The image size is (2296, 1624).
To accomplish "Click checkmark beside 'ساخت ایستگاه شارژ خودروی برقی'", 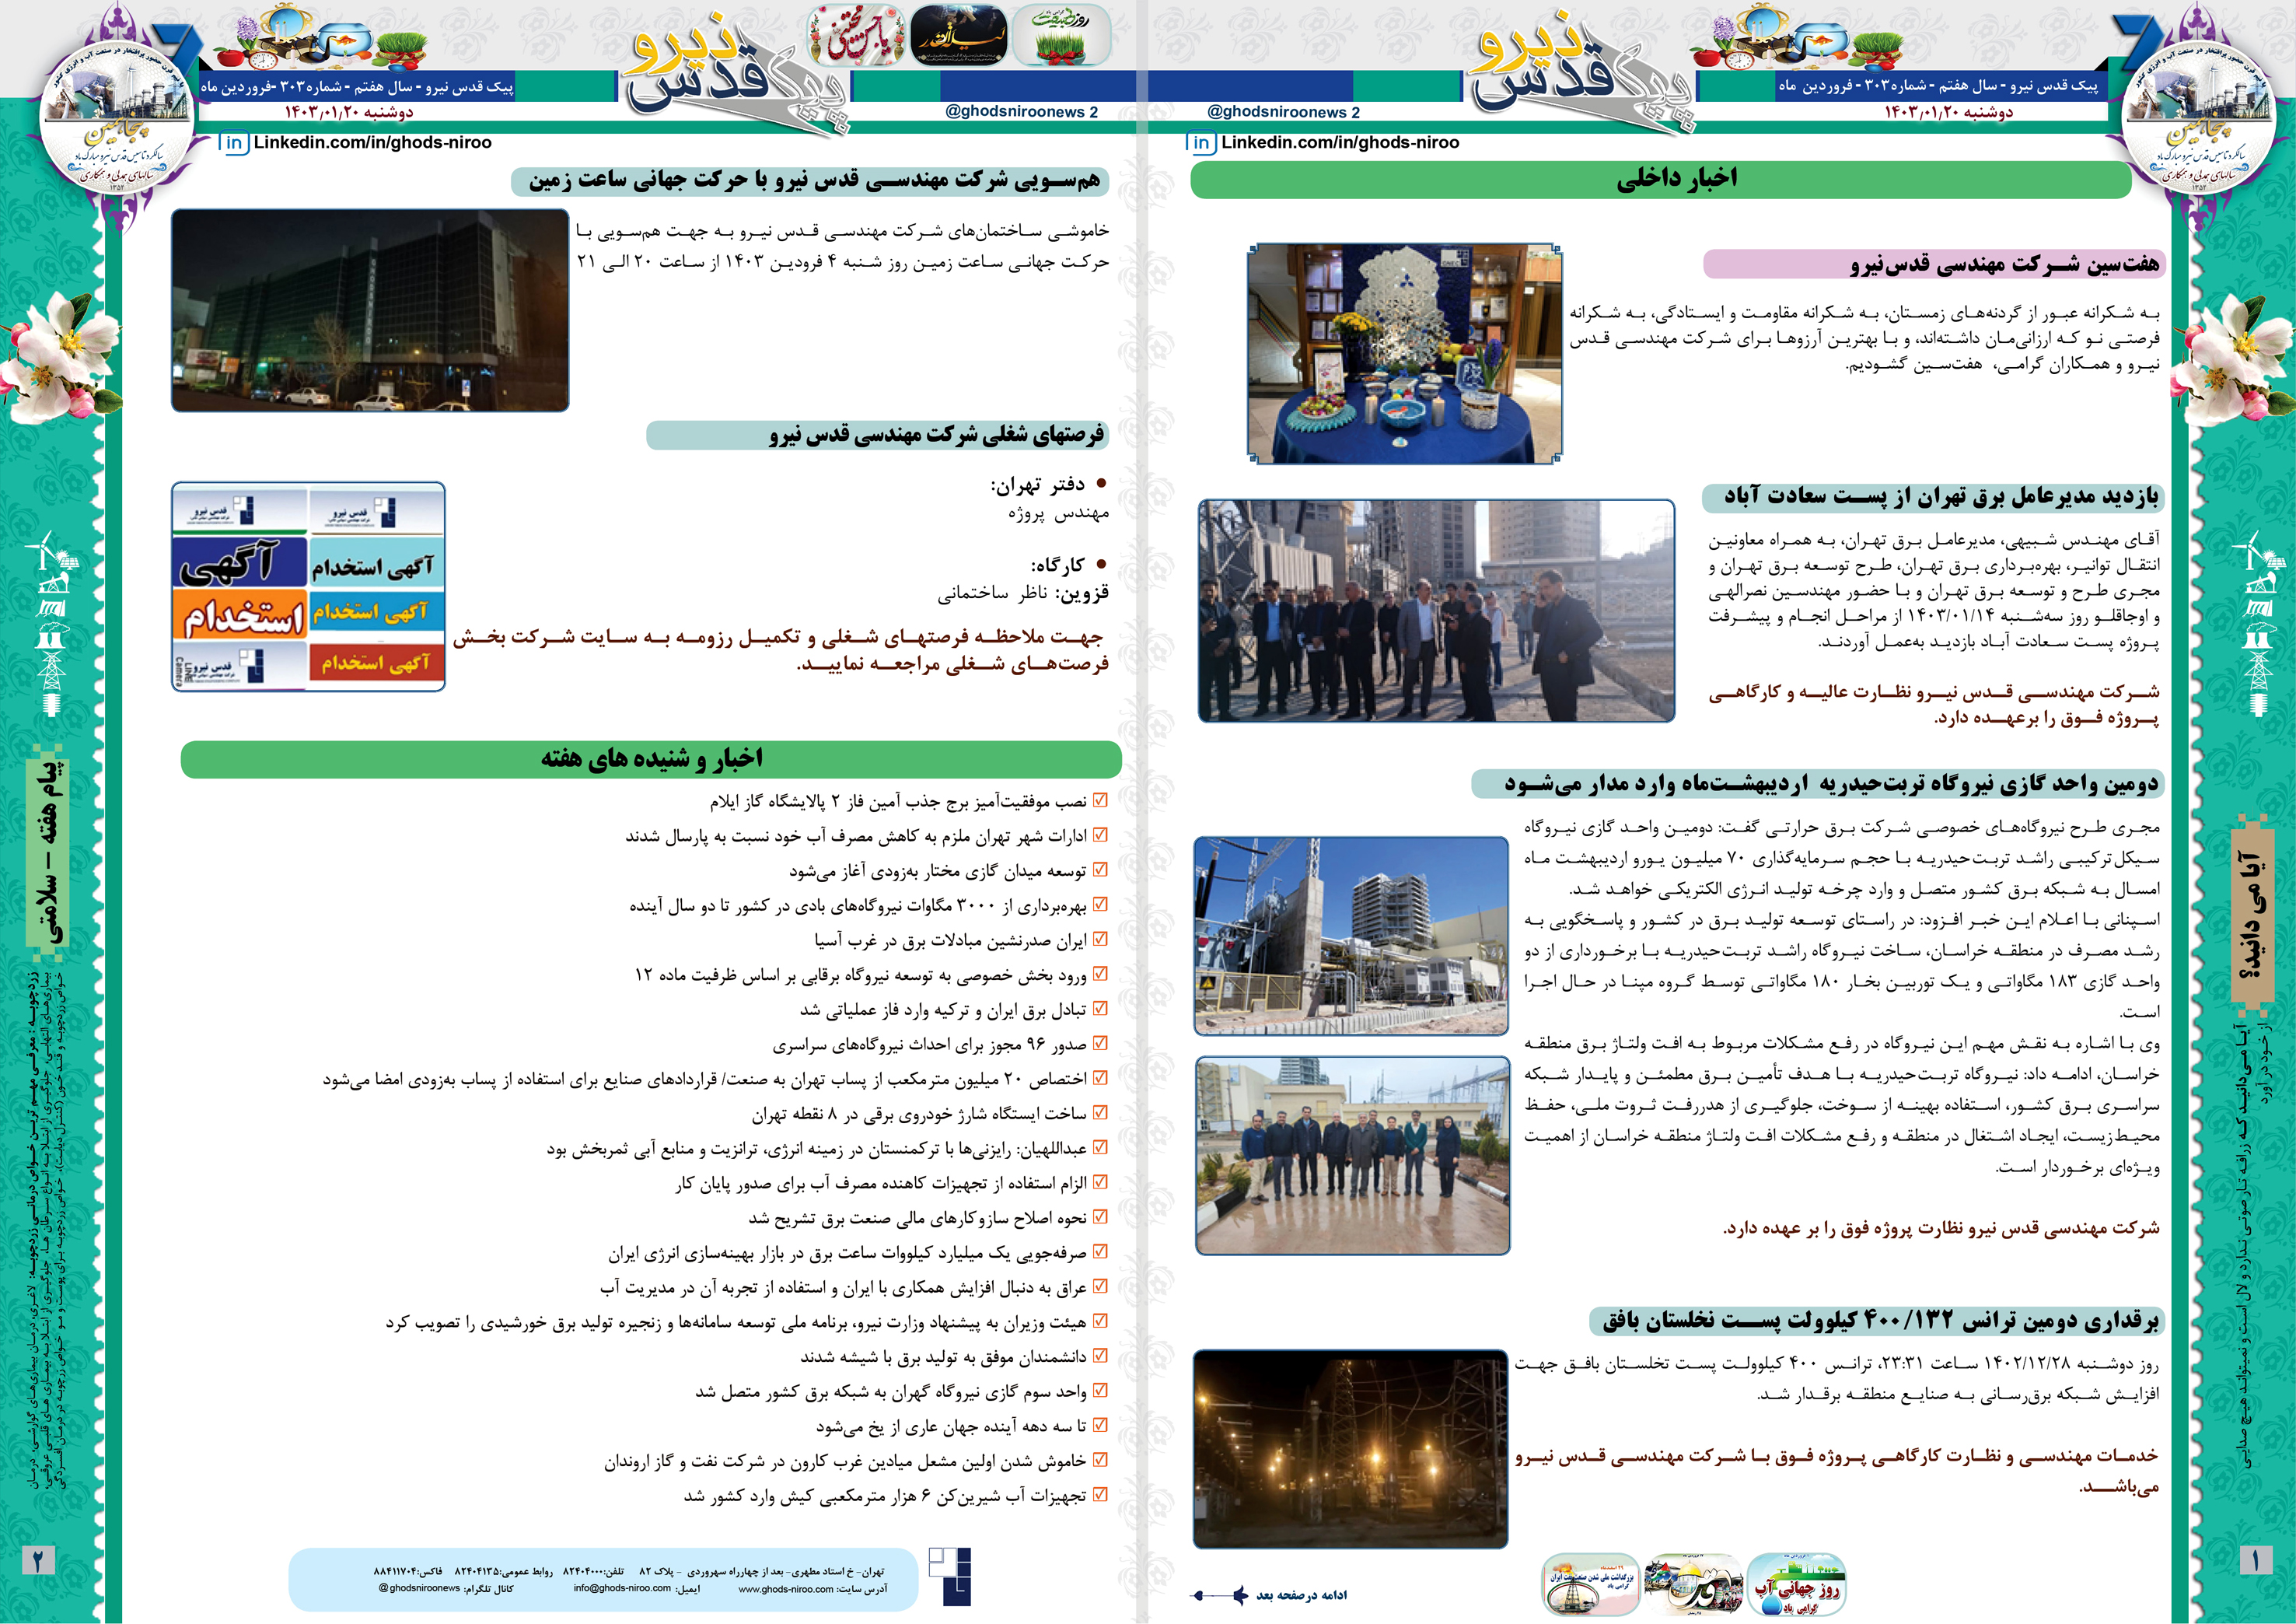I will point(1100,1111).
